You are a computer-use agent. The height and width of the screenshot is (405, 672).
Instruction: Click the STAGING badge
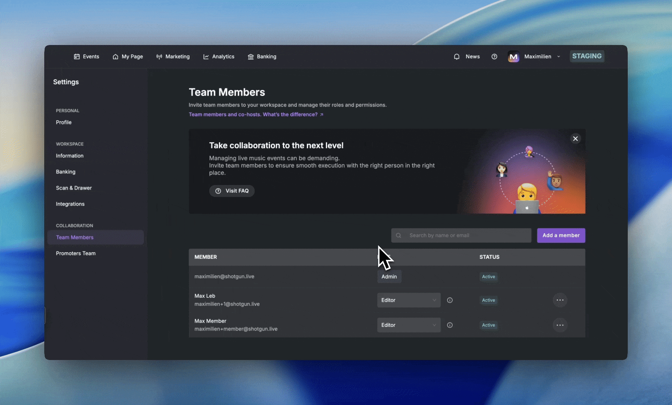pos(587,56)
